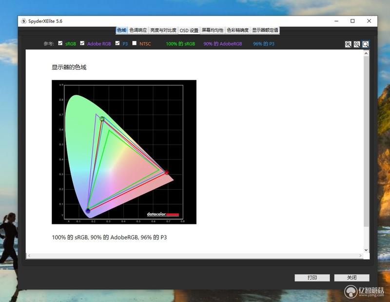Maximize the SpyderXElite window
390x302 pixels.
tap(352, 21)
